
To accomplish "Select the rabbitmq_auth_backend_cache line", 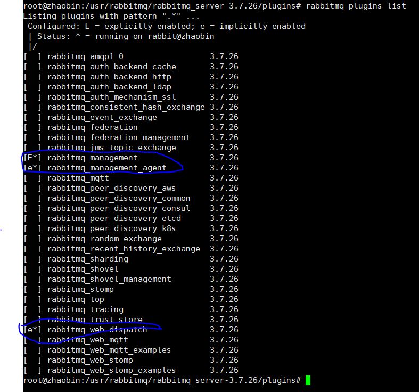I will point(131,67).
